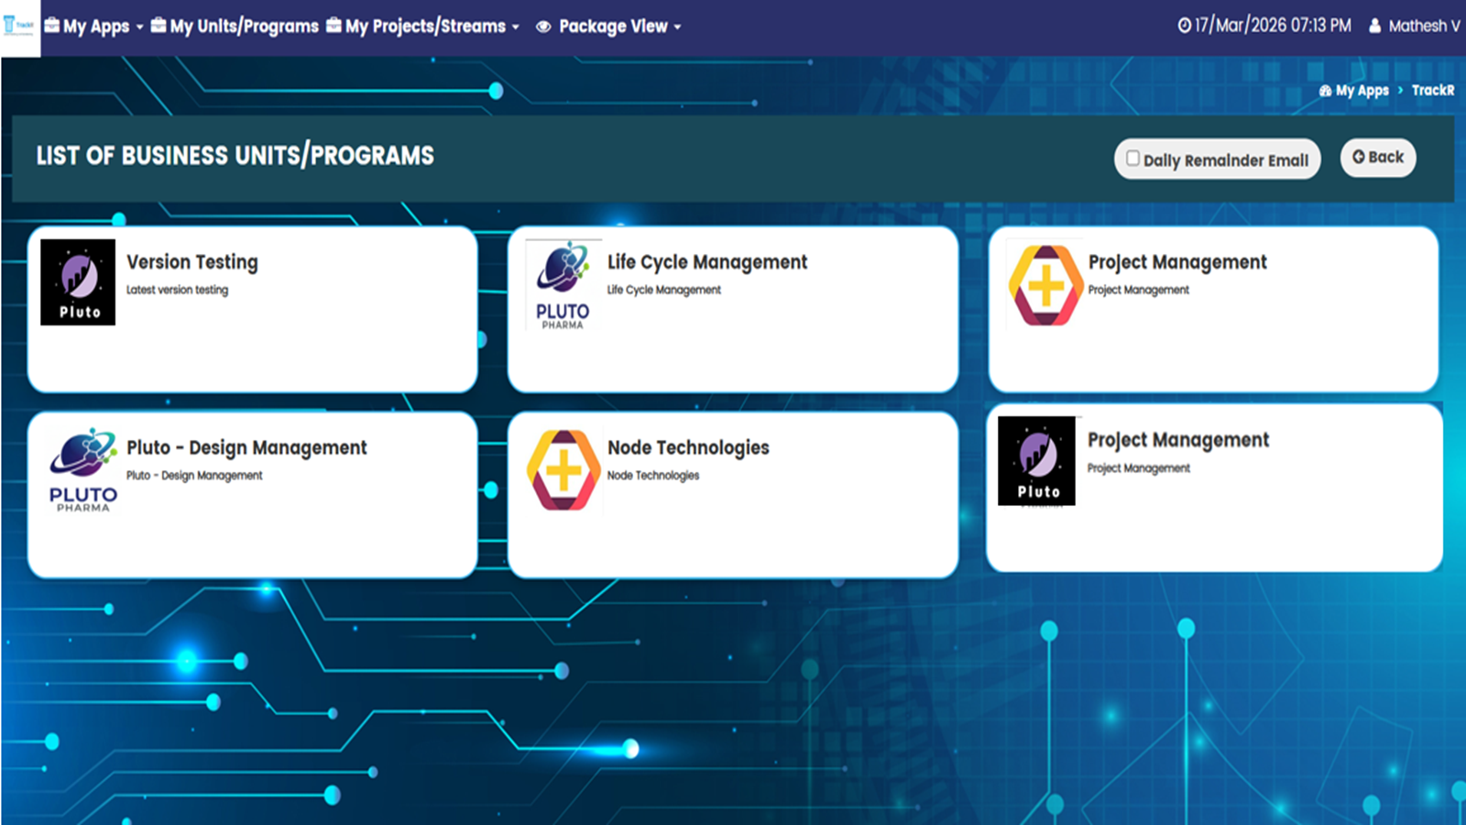Click the Back button

point(1377,158)
